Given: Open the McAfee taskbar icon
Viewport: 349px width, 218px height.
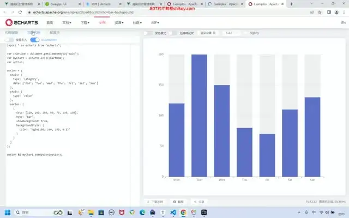Looking at the screenshot, I should [x=121, y=212].
